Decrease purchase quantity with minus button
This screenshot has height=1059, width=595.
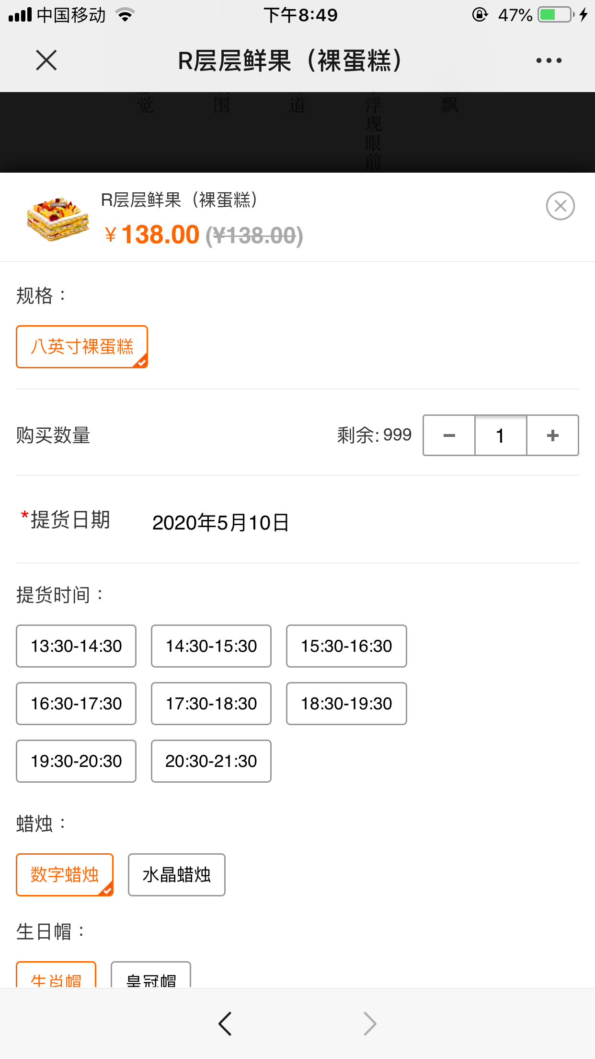coord(449,435)
